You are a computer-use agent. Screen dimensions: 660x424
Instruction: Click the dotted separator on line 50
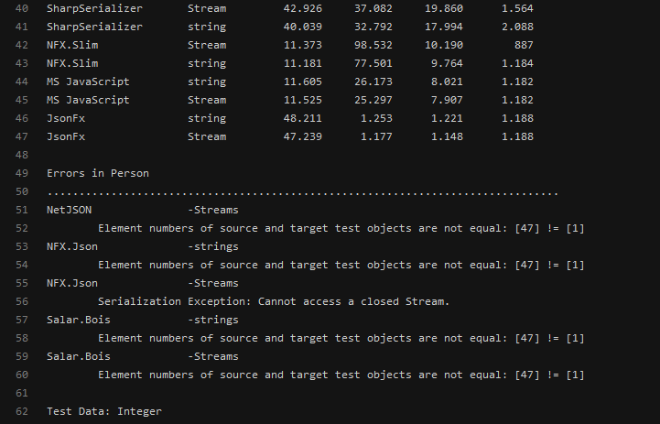tap(302, 193)
